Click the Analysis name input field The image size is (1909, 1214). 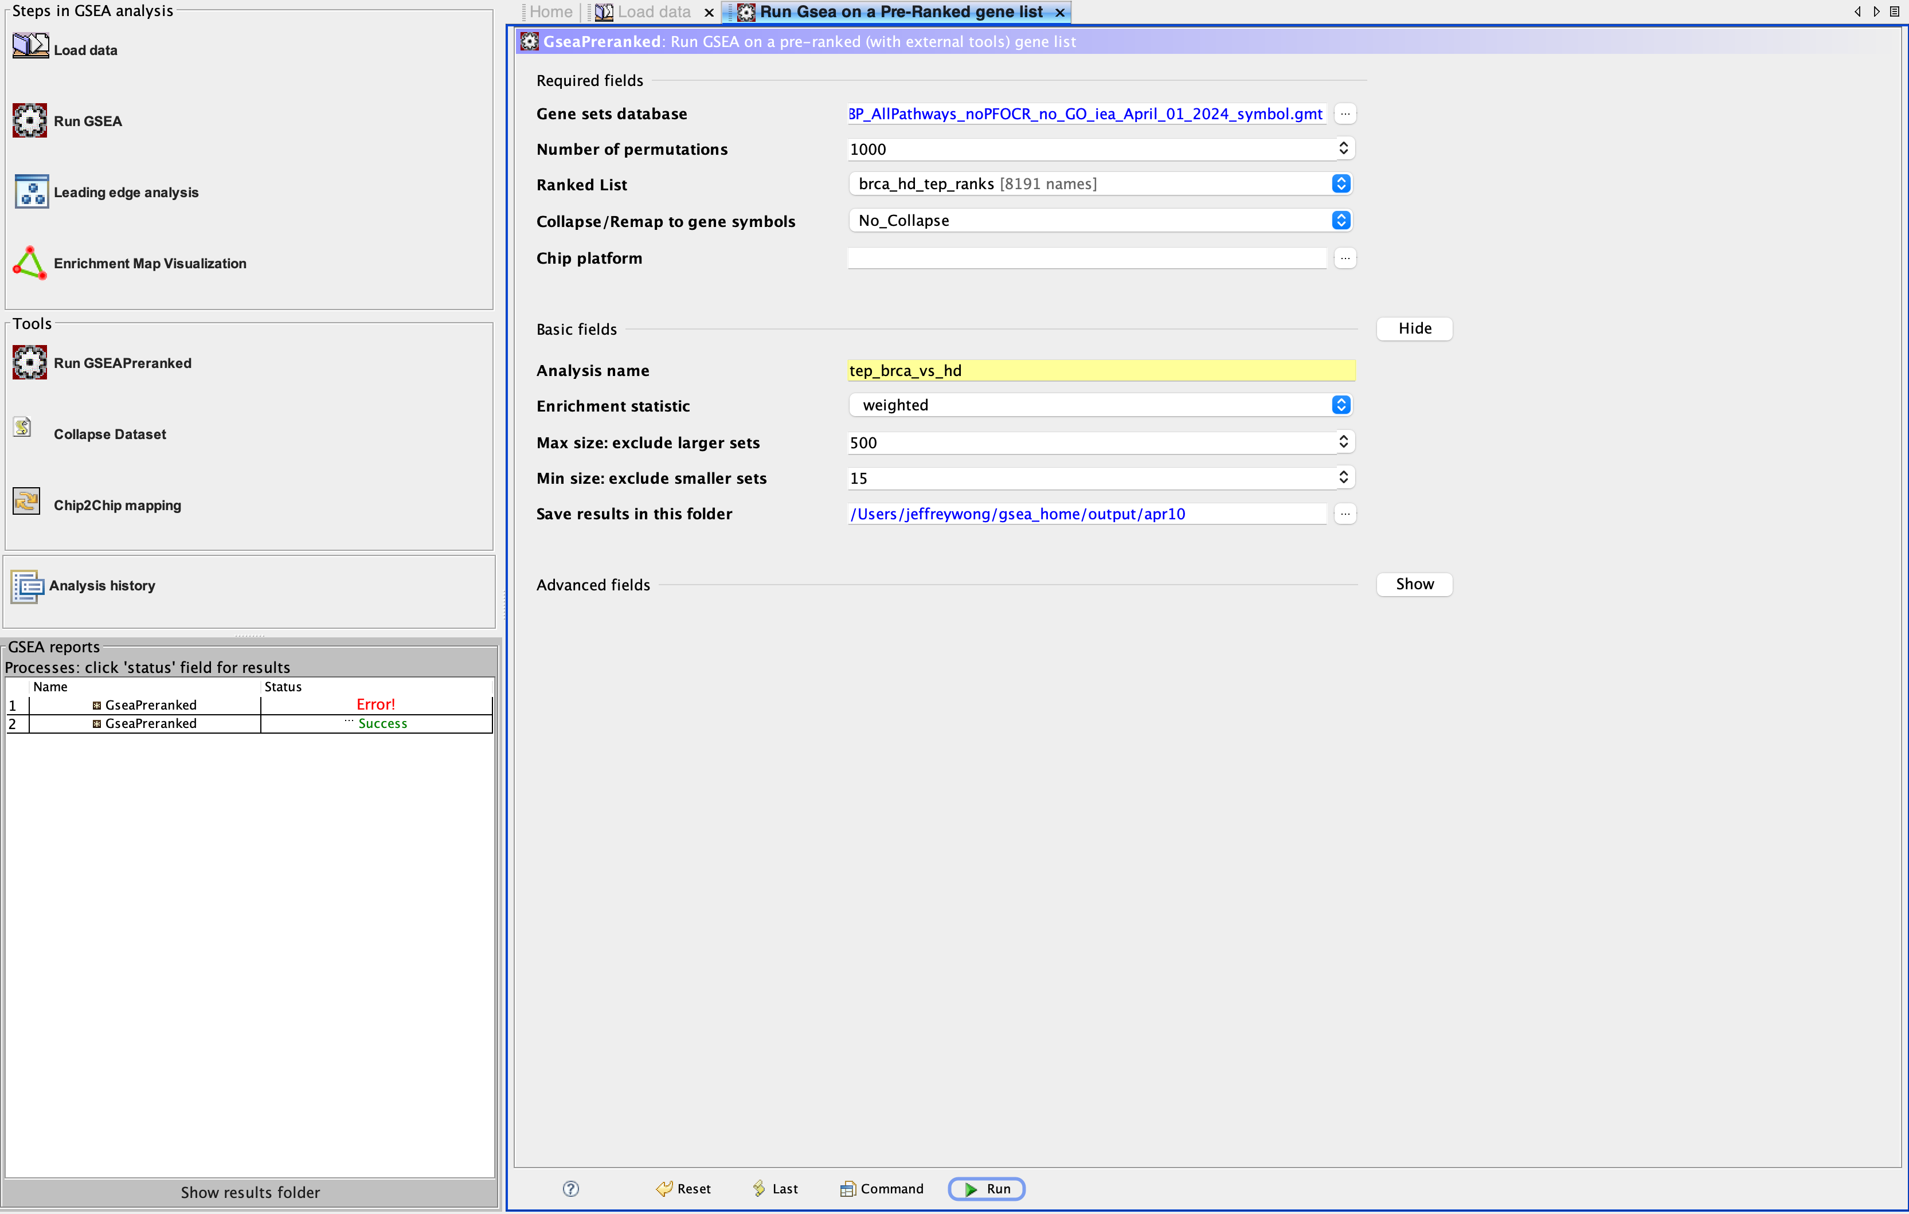1101,370
